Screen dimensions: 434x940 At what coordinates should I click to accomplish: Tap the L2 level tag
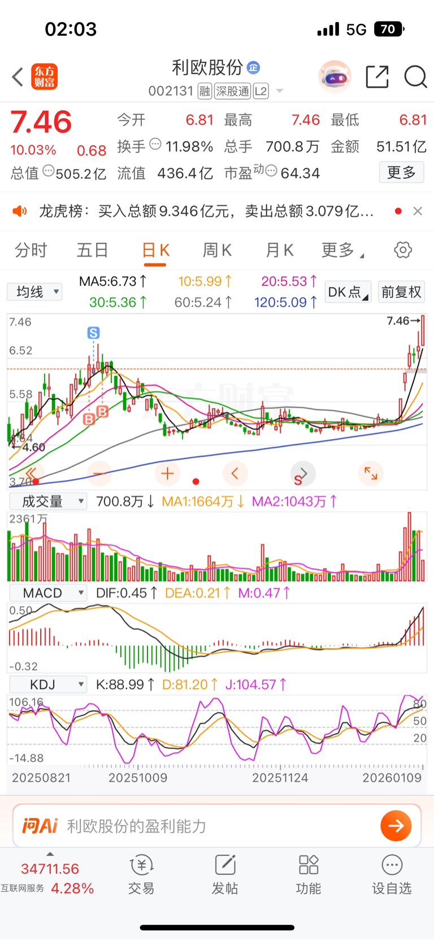click(261, 91)
